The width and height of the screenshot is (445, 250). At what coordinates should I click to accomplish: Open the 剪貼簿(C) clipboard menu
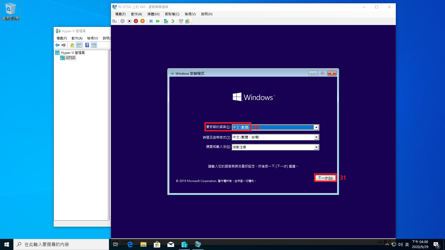pyautogui.click(x=172, y=14)
